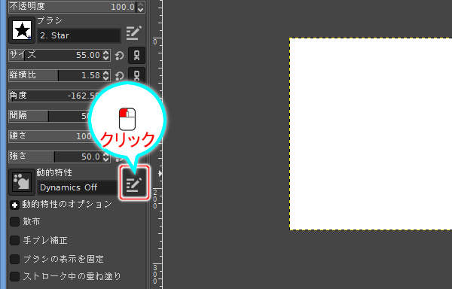
Task: Step the サイズ 55.00 spinner arrows
Action: 106,55
